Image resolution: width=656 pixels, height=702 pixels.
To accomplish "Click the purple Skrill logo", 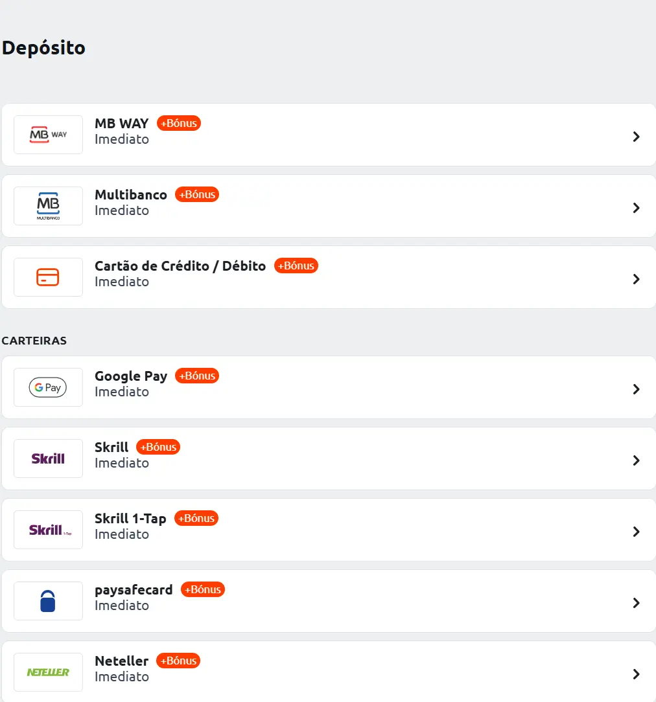I will [x=48, y=459].
